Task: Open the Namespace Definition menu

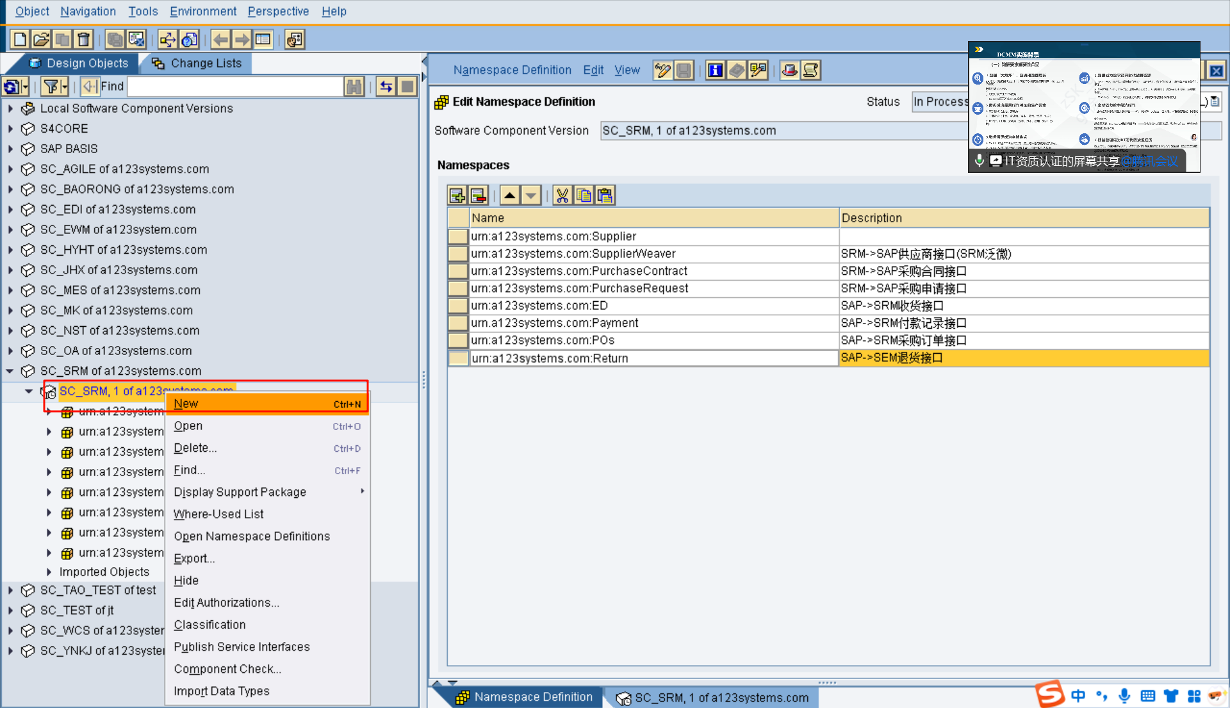Action: (x=512, y=70)
